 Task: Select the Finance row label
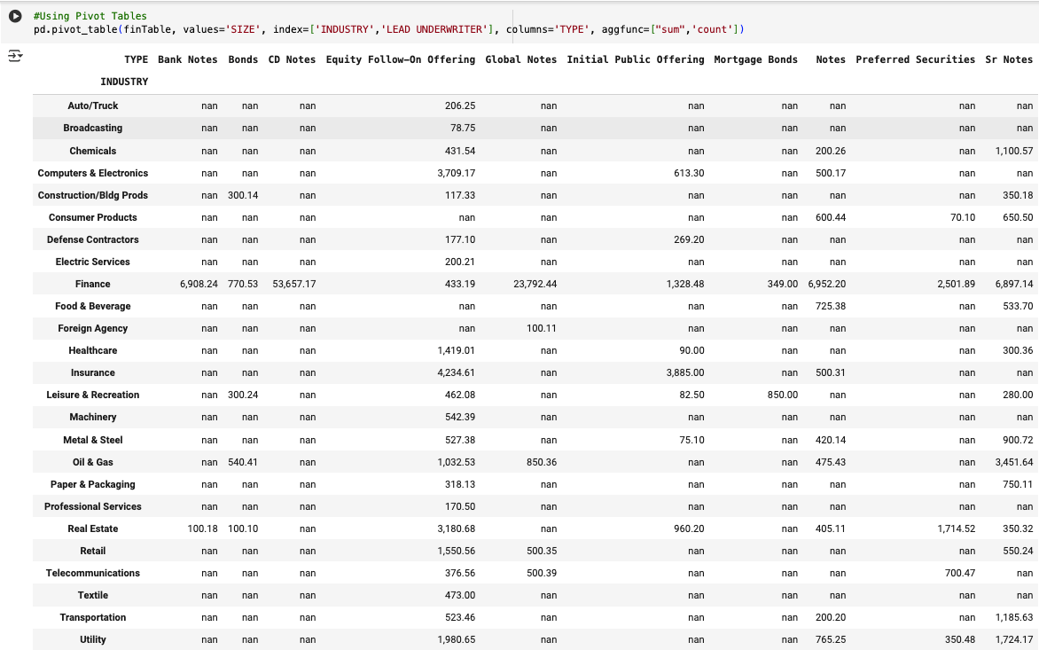point(93,284)
